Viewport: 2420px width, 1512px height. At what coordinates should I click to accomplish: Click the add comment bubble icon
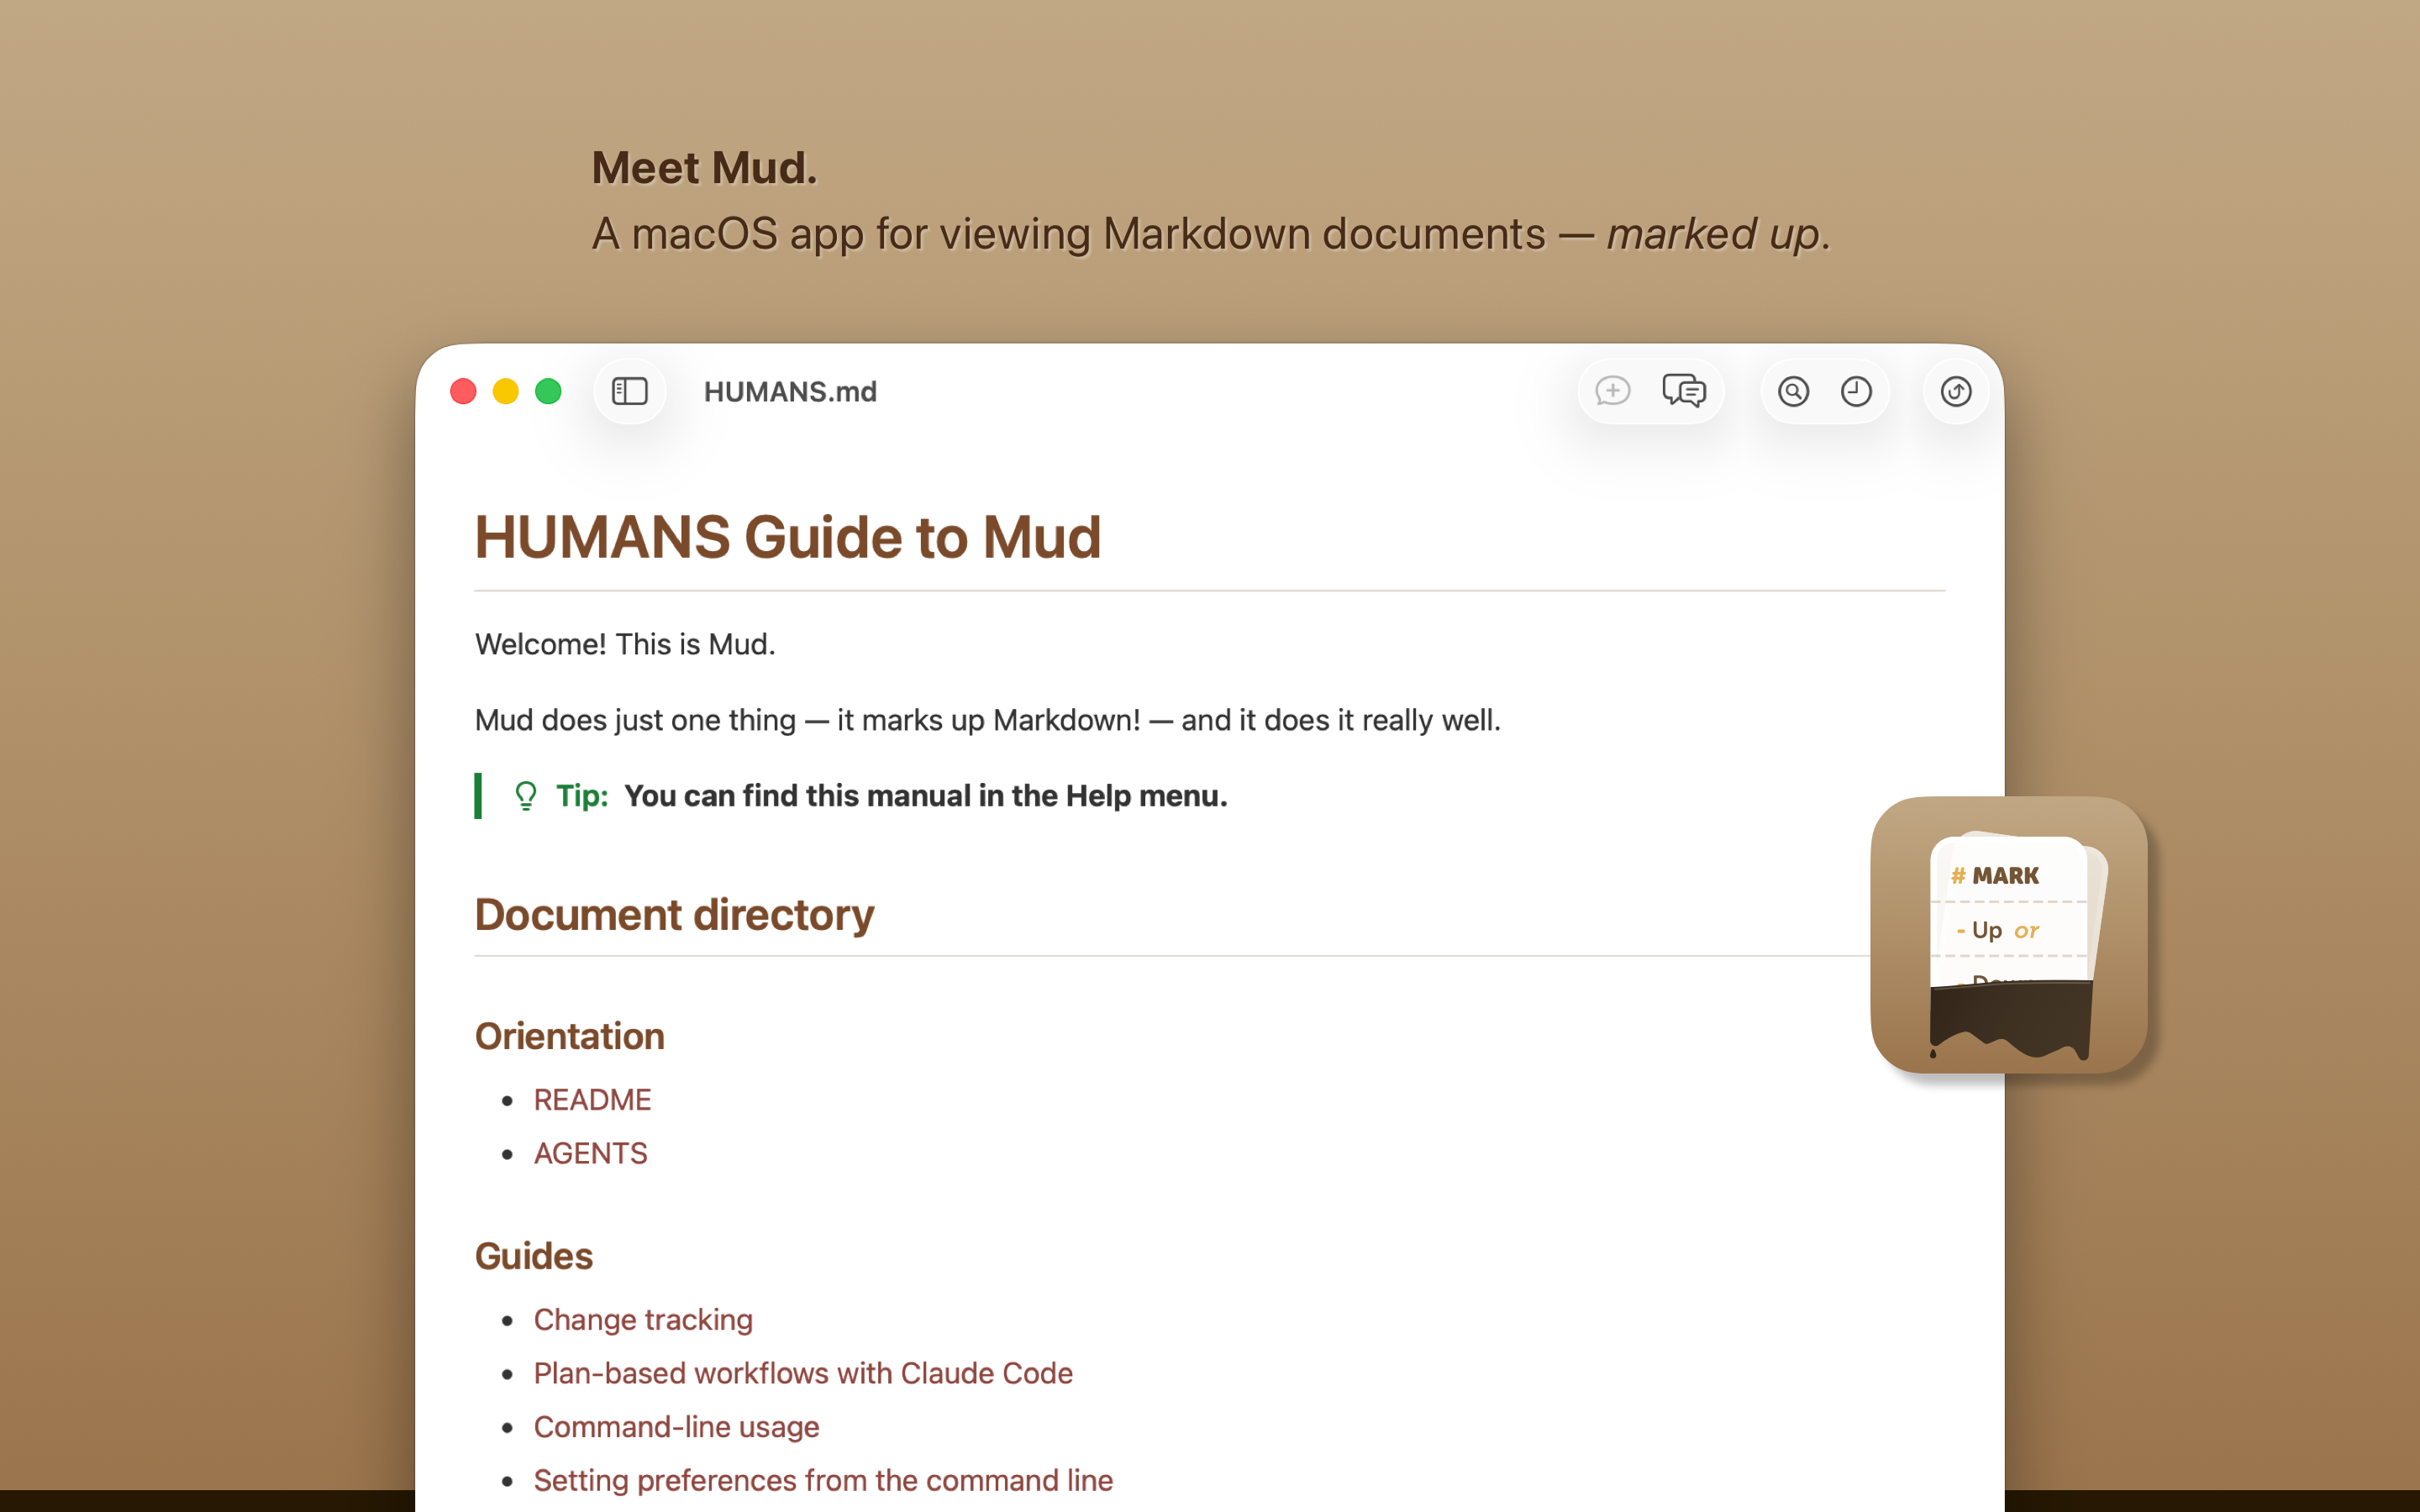(1612, 391)
